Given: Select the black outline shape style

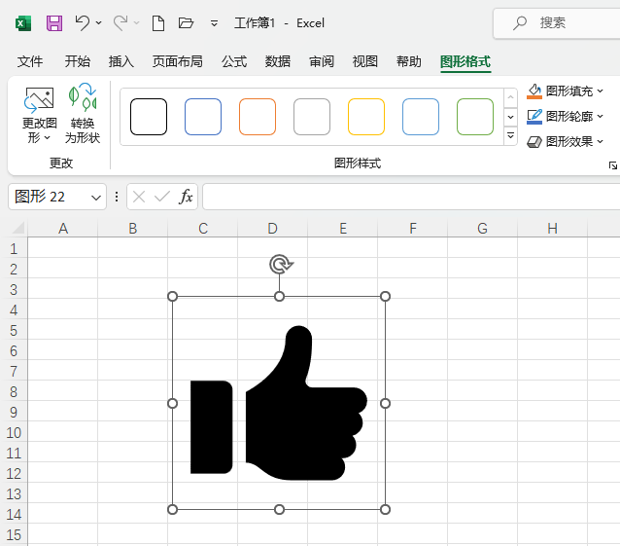Looking at the screenshot, I should 149,117.
